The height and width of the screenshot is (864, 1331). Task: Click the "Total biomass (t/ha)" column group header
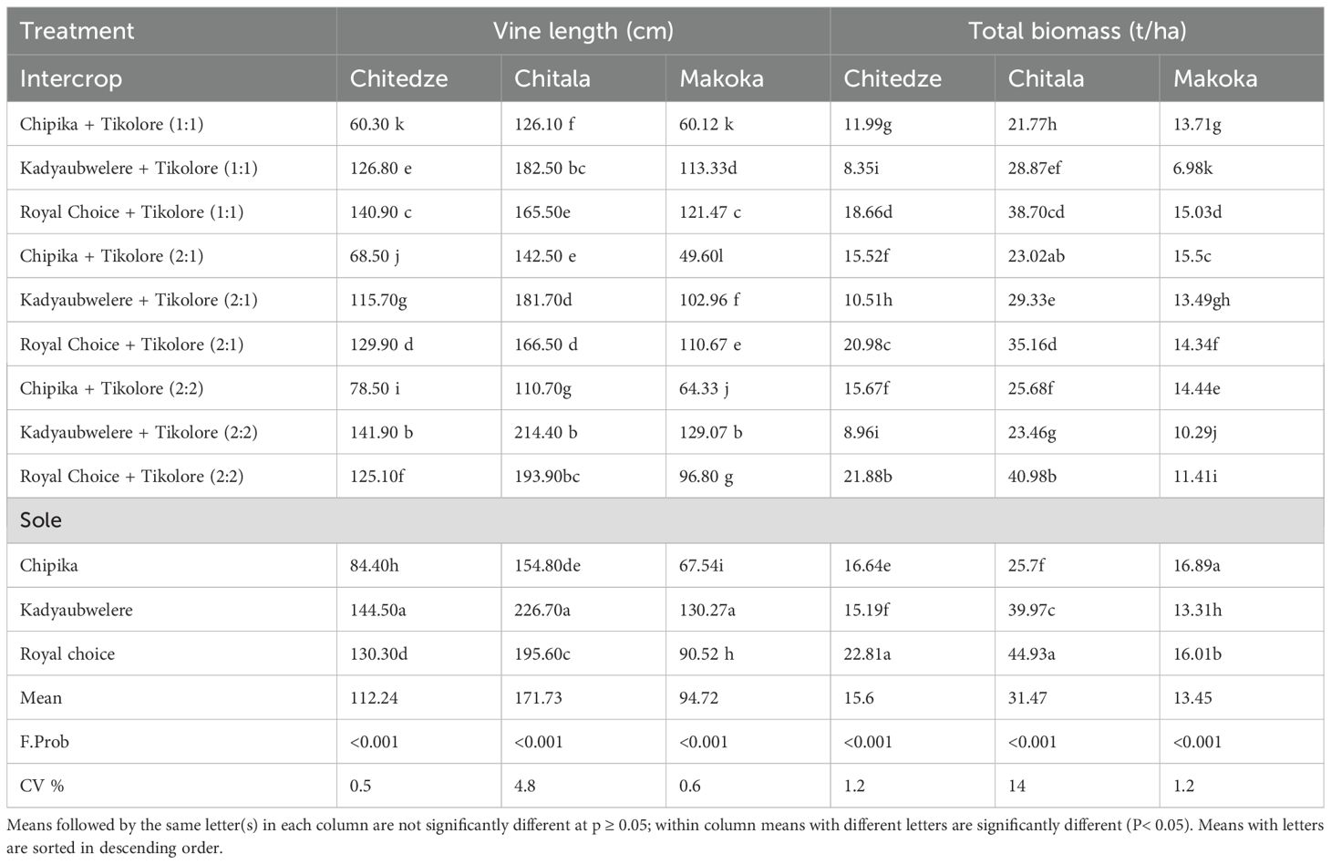pos(1077,31)
